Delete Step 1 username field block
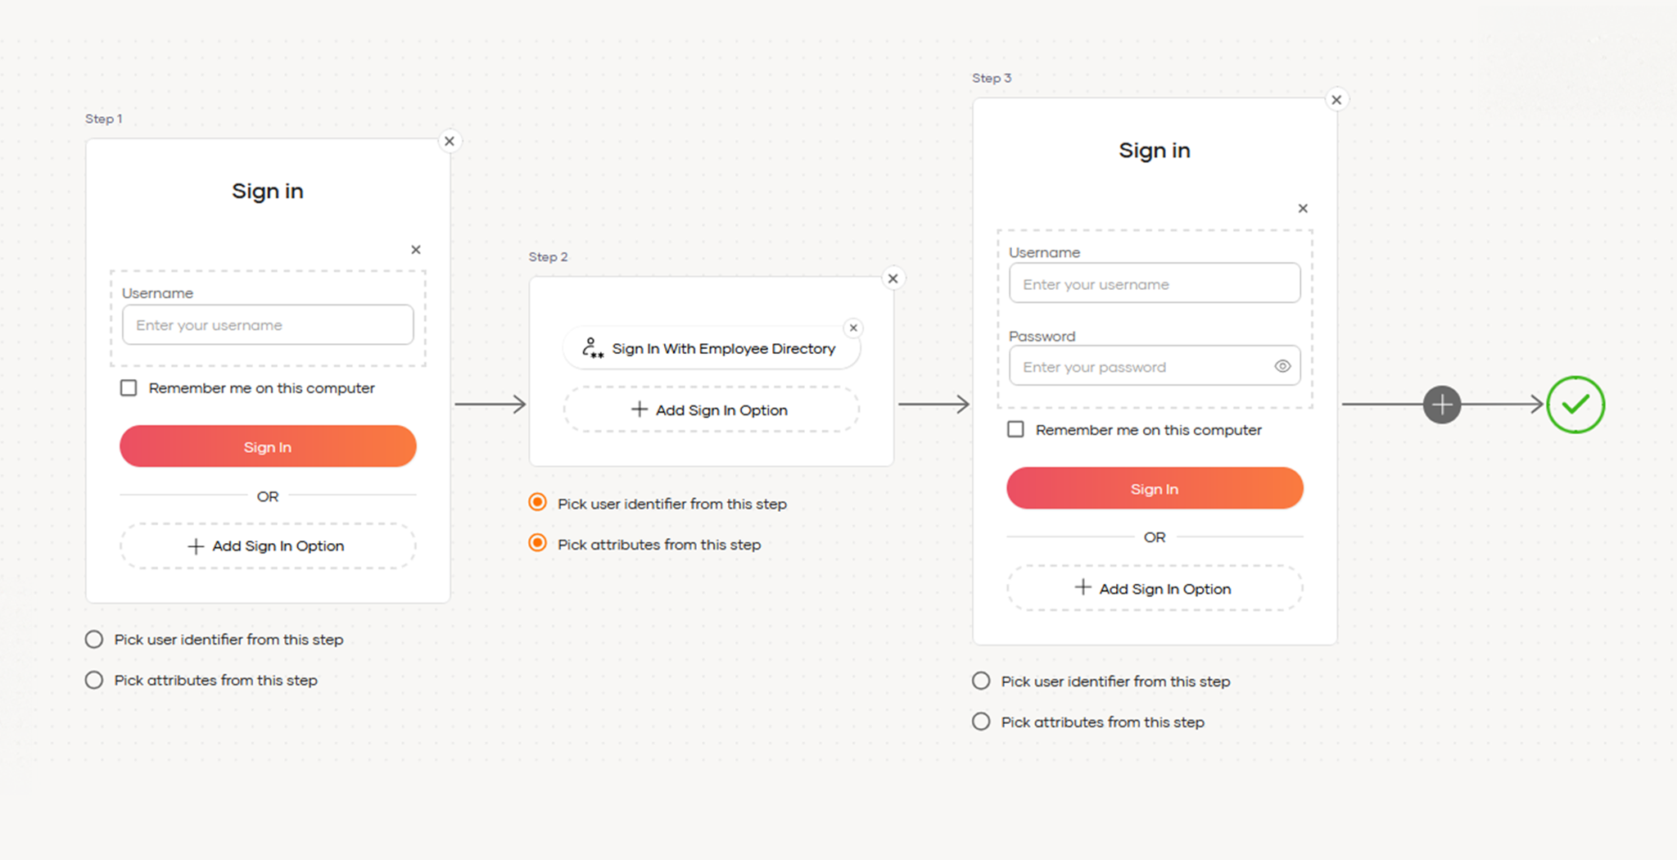The image size is (1677, 860). pyautogui.click(x=416, y=250)
